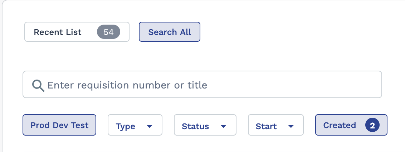Click the Status label text

tap(195, 126)
